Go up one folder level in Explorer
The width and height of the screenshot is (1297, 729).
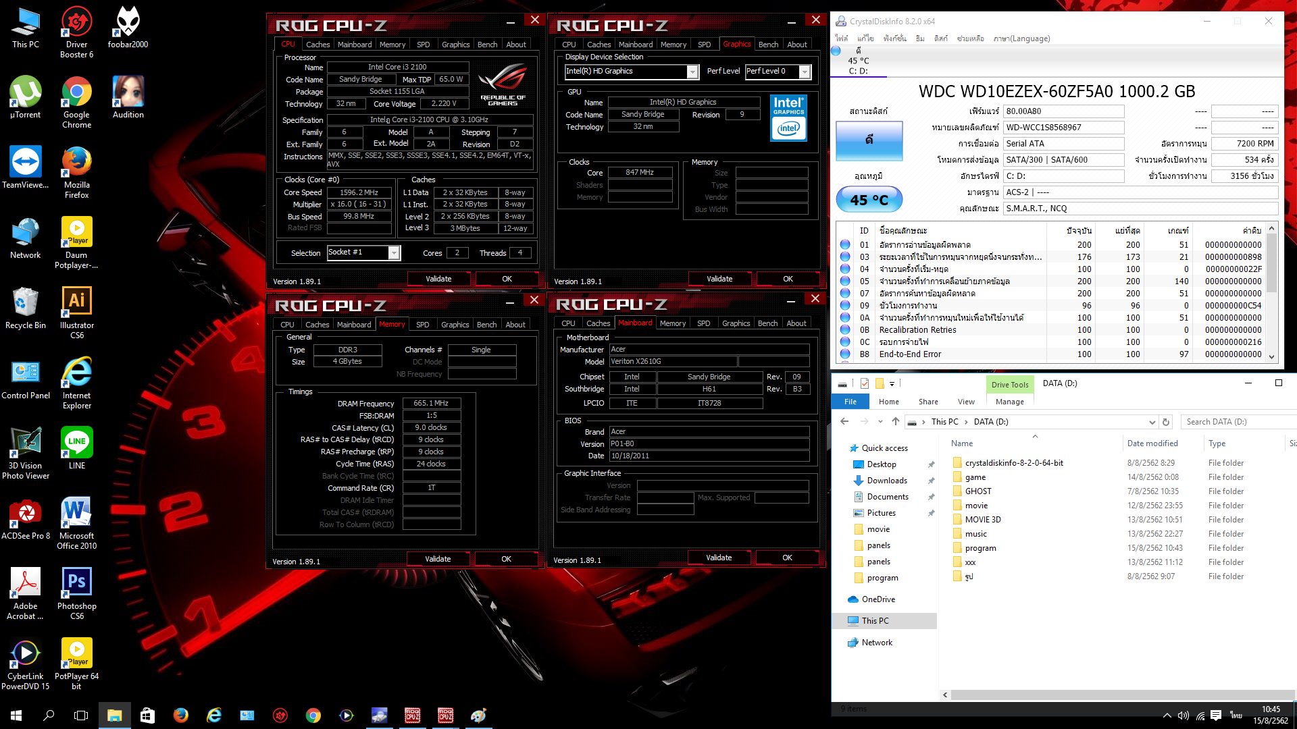tap(896, 421)
